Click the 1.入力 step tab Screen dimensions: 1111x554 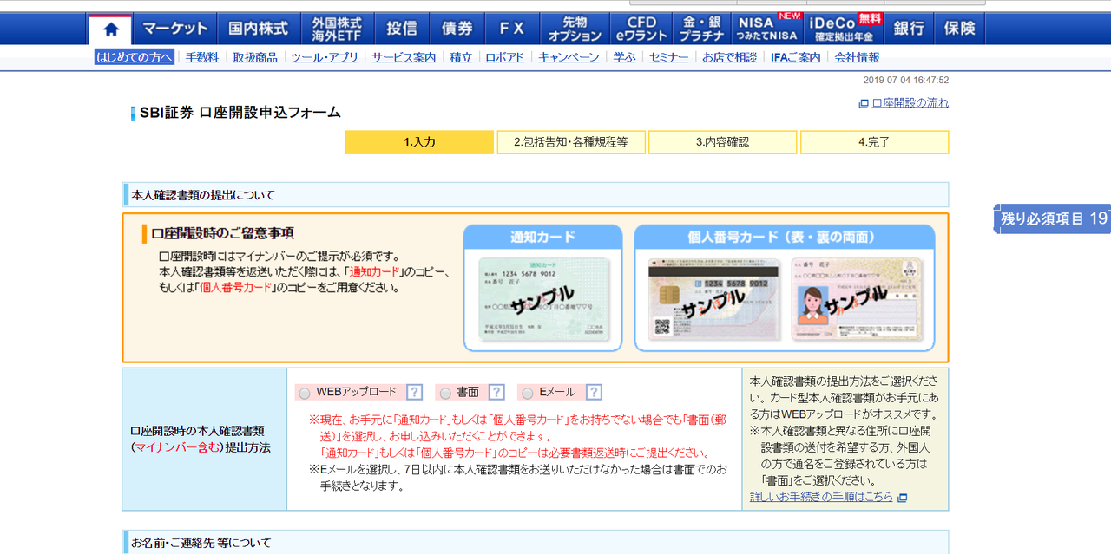coord(419,142)
